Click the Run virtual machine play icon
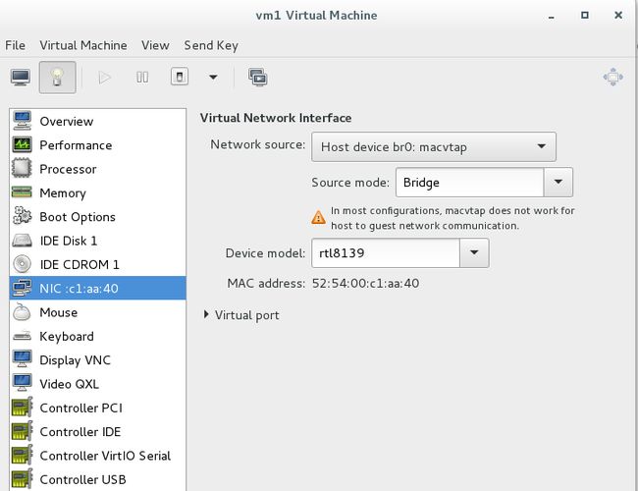The image size is (638, 491). 105,77
